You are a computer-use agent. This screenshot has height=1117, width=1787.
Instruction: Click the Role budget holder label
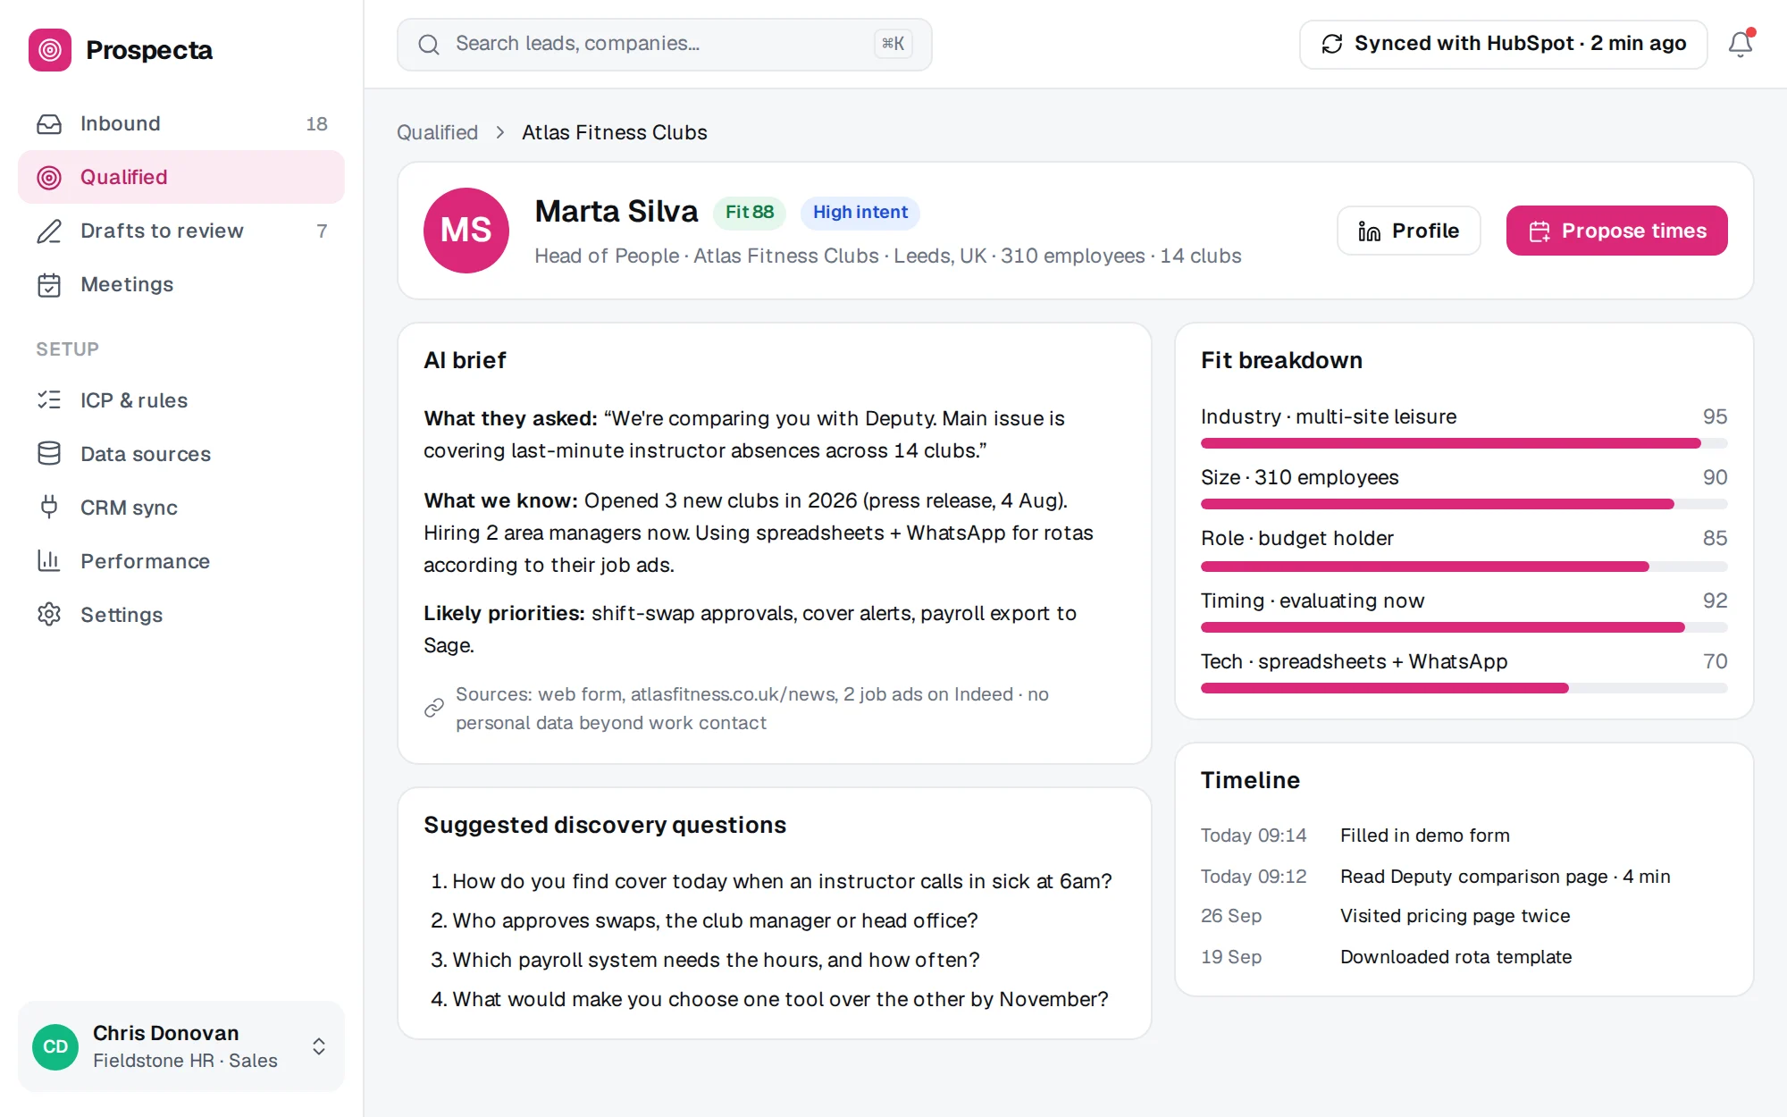[x=1297, y=538]
